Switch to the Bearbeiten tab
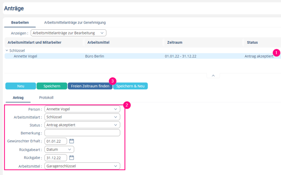 pyautogui.click(x=20, y=23)
